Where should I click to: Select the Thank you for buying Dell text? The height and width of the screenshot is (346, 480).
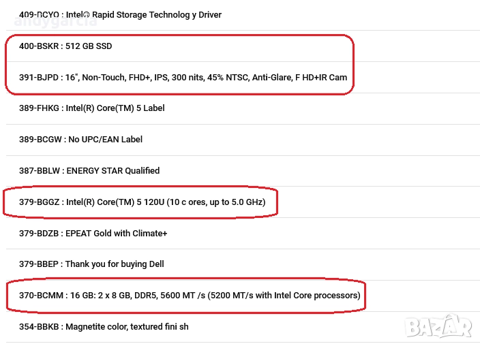pyautogui.click(x=115, y=264)
